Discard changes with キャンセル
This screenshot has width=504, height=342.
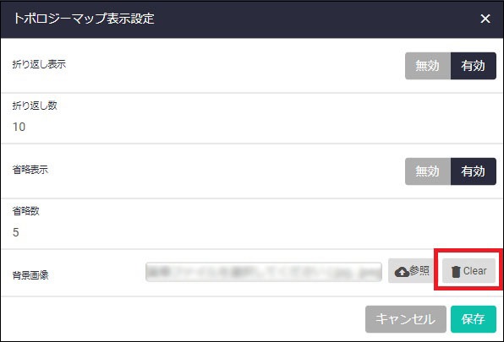tap(406, 319)
